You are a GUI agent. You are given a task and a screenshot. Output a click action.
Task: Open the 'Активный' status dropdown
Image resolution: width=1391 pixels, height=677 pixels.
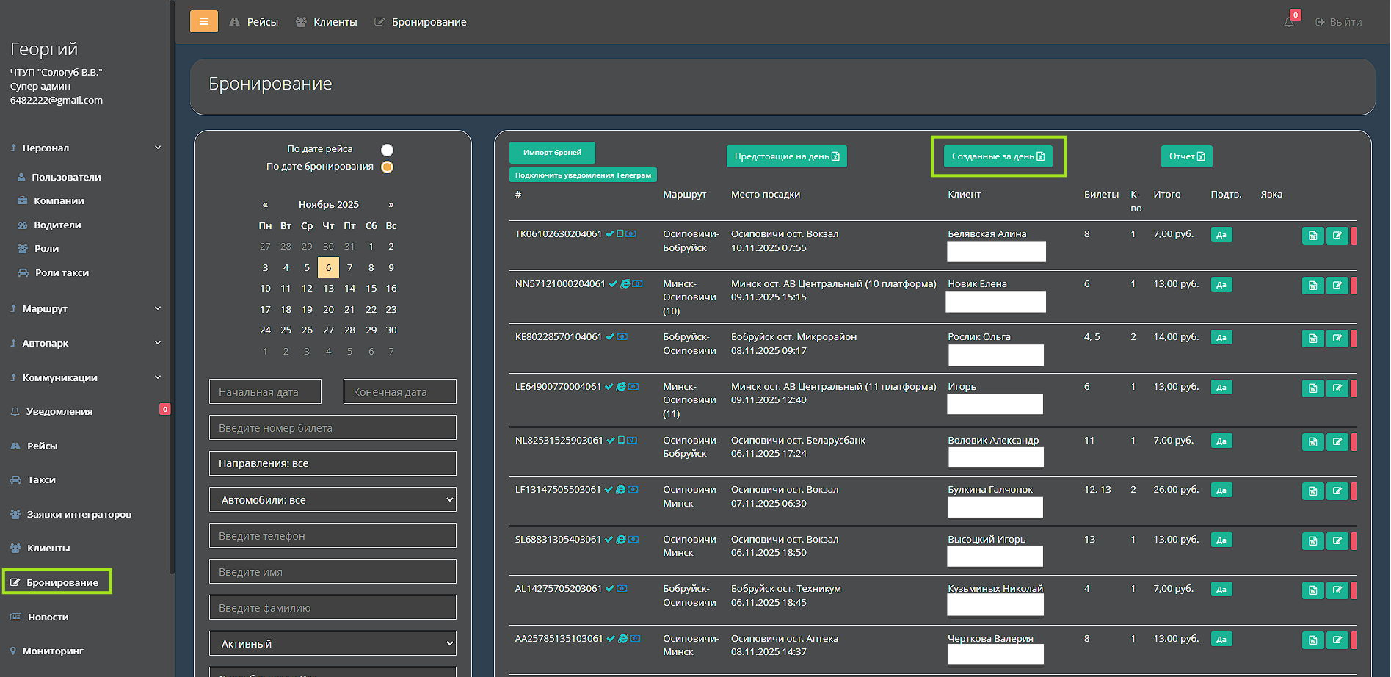pyautogui.click(x=333, y=643)
